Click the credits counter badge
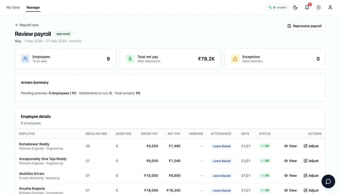The image size is (341, 194). pos(277,7)
